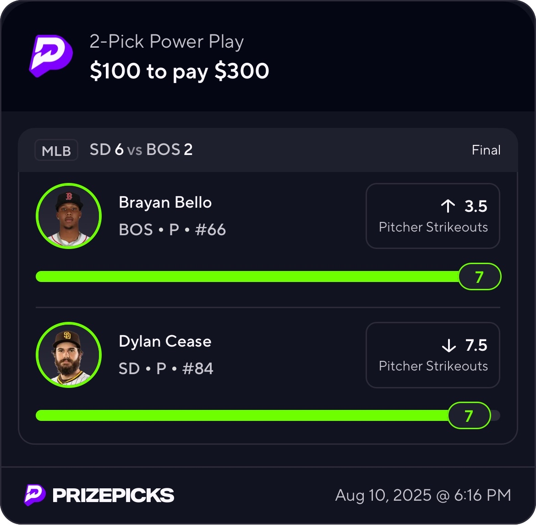Click the Brayan Bello player name

tap(165, 203)
